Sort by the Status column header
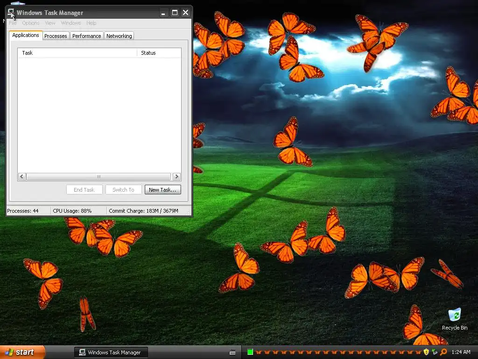Image resolution: width=478 pixels, height=359 pixels. [159, 53]
